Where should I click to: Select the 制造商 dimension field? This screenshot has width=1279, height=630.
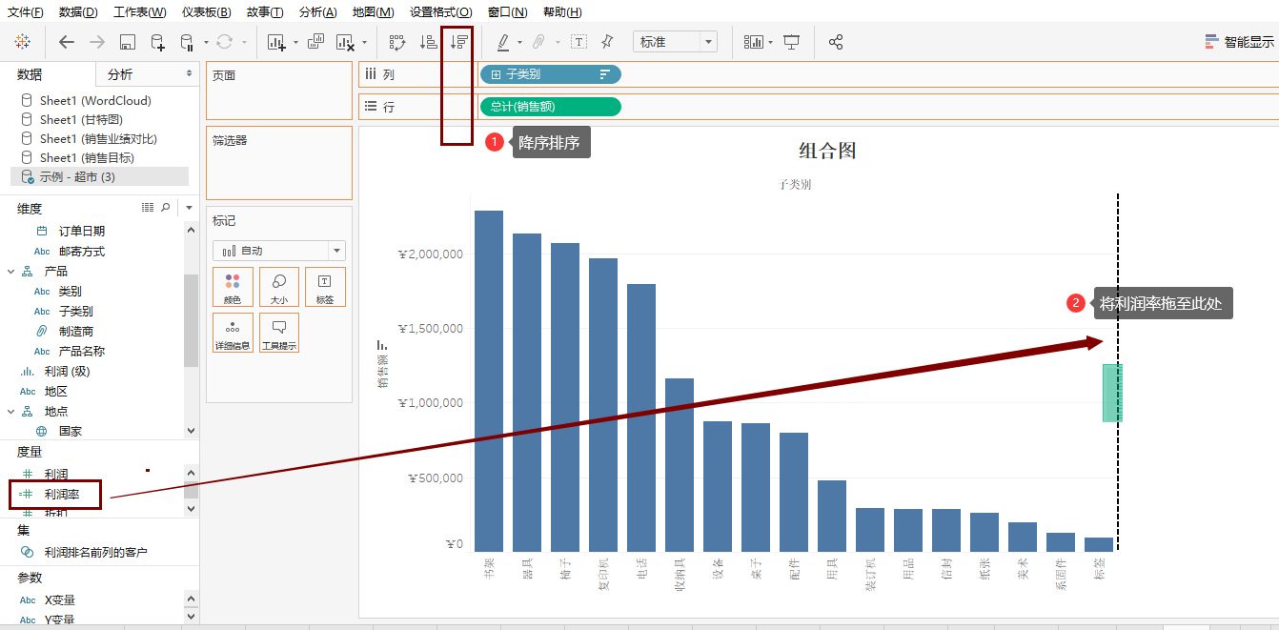[76, 331]
